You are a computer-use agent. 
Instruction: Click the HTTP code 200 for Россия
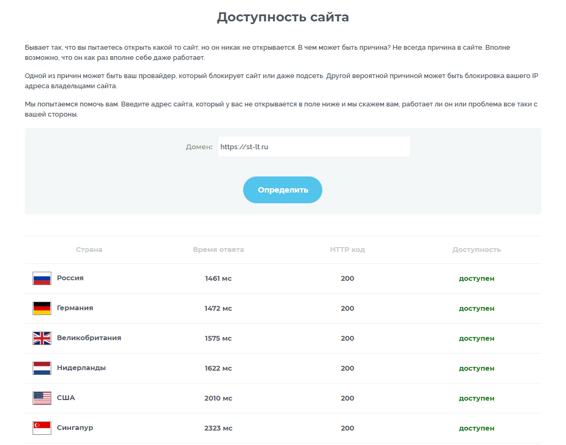(x=347, y=279)
